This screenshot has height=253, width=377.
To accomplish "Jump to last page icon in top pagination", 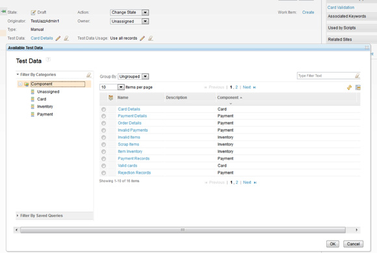I will click(255, 88).
